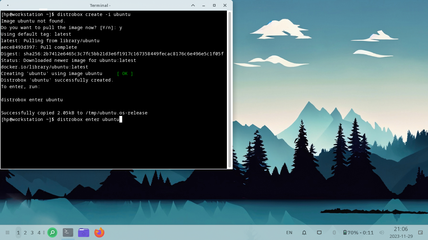Open the battery status 70% - 0:11
This screenshot has width=428, height=240.
[358, 232]
